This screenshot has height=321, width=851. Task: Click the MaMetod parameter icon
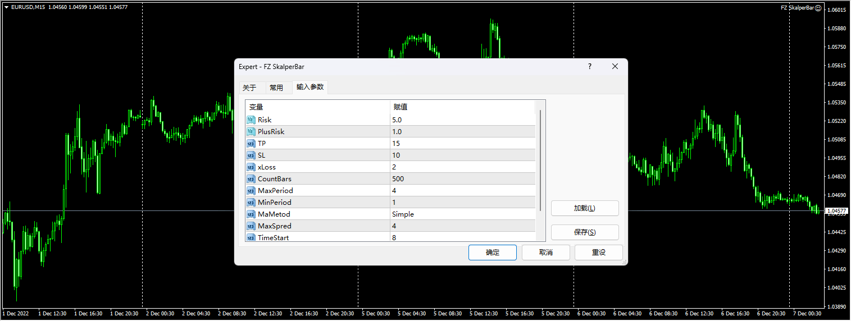(x=251, y=214)
